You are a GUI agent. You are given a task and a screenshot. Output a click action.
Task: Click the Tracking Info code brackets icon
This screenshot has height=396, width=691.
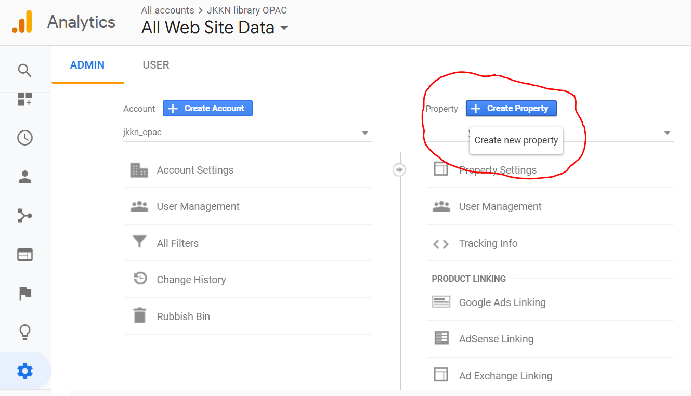(441, 244)
